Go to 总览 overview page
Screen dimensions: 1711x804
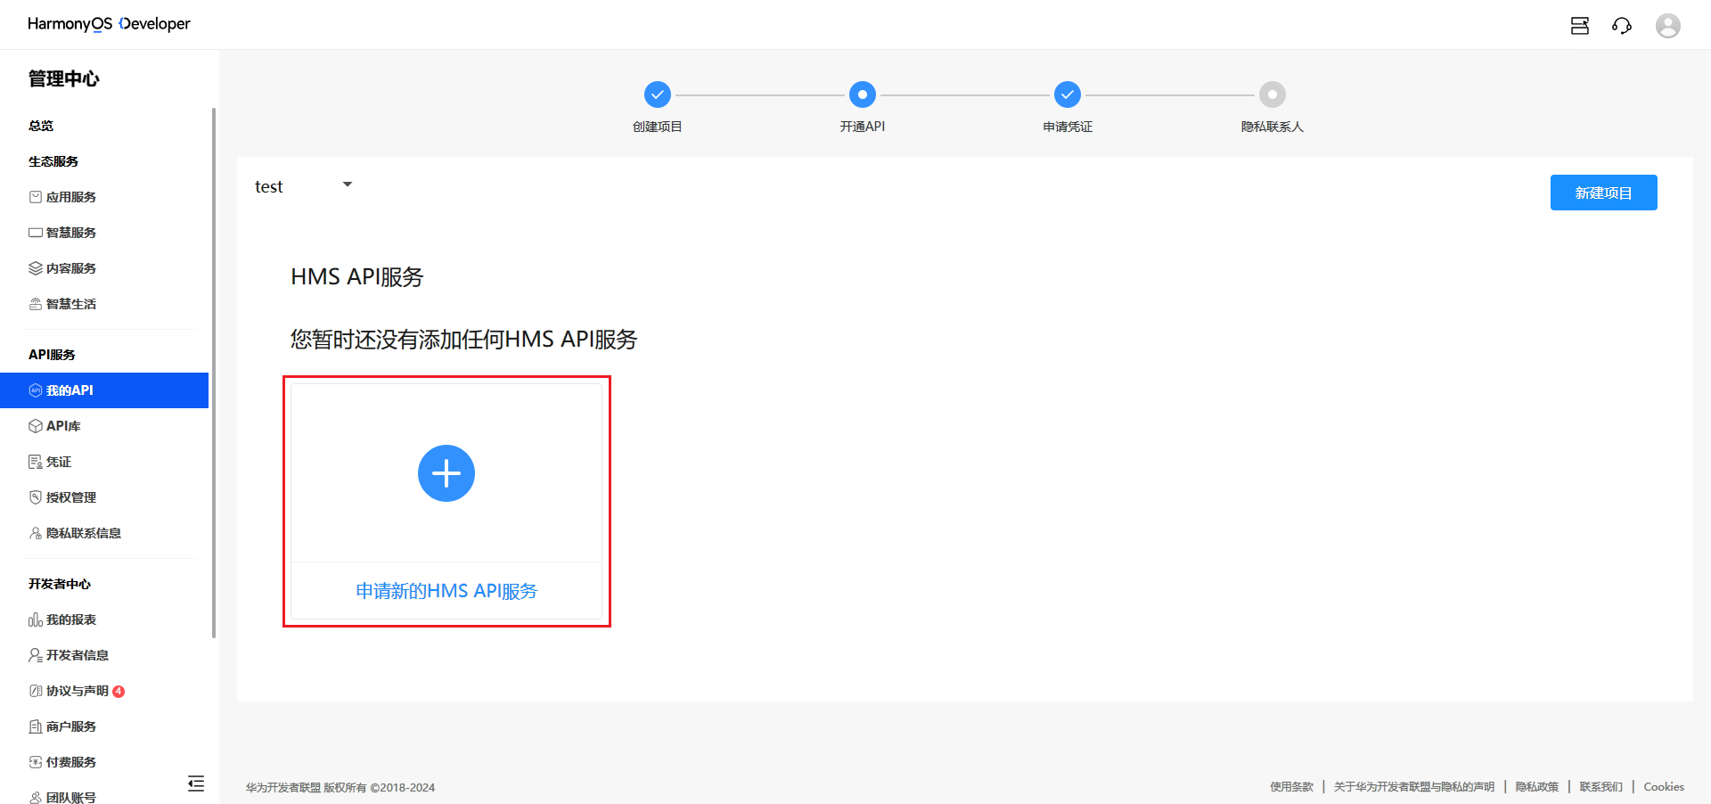(x=40, y=125)
